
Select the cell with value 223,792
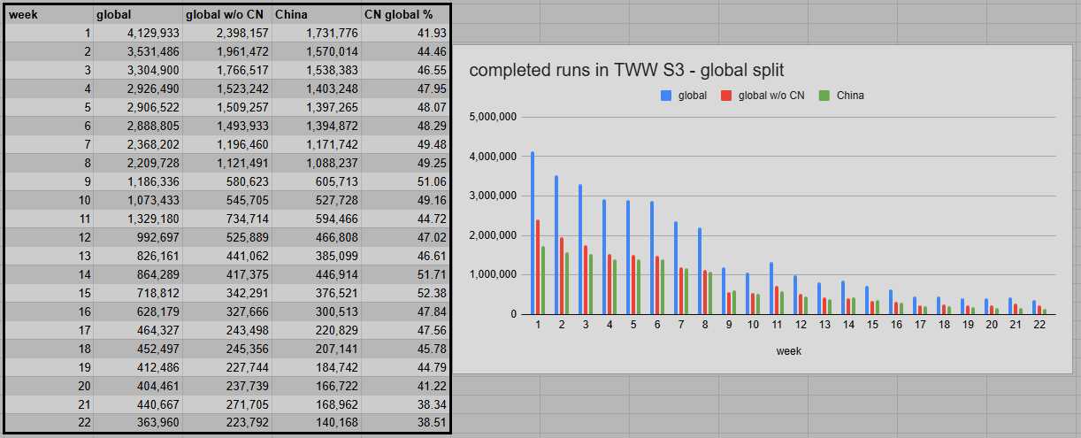[226, 422]
